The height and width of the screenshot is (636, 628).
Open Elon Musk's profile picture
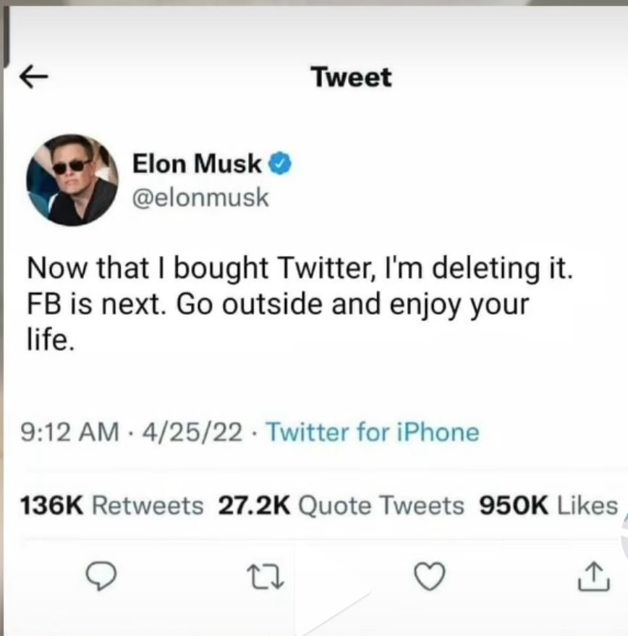tap(72, 179)
